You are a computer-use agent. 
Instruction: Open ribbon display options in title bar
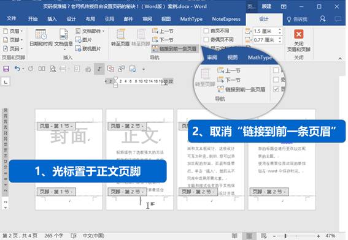click(284, 7)
